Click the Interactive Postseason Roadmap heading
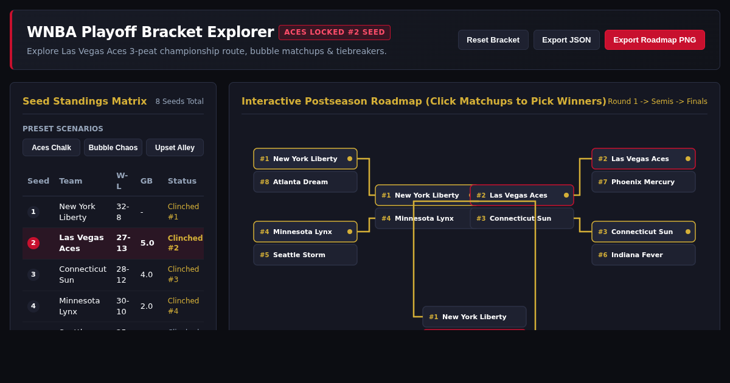This screenshot has height=383, width=730. (424, 101)
